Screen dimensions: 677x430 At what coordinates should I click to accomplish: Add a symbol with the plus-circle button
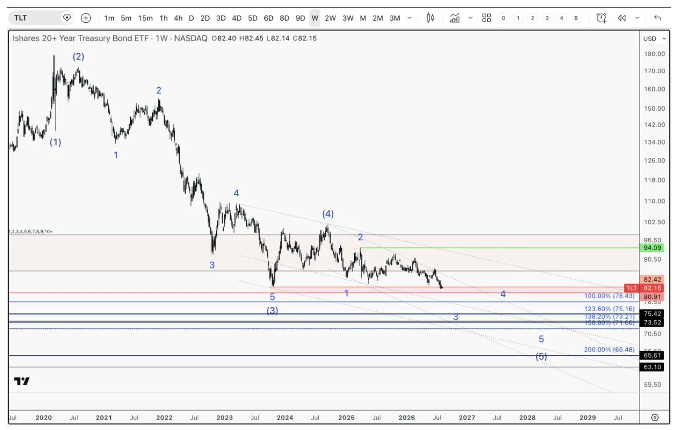[x=86, y=18]
